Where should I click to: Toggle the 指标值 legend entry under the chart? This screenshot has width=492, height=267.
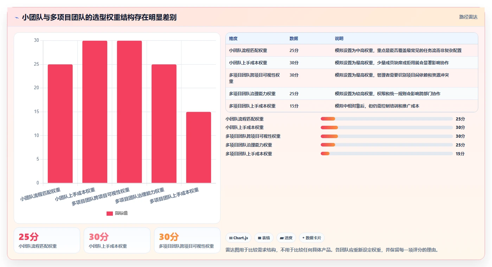(x=117, y=213)
